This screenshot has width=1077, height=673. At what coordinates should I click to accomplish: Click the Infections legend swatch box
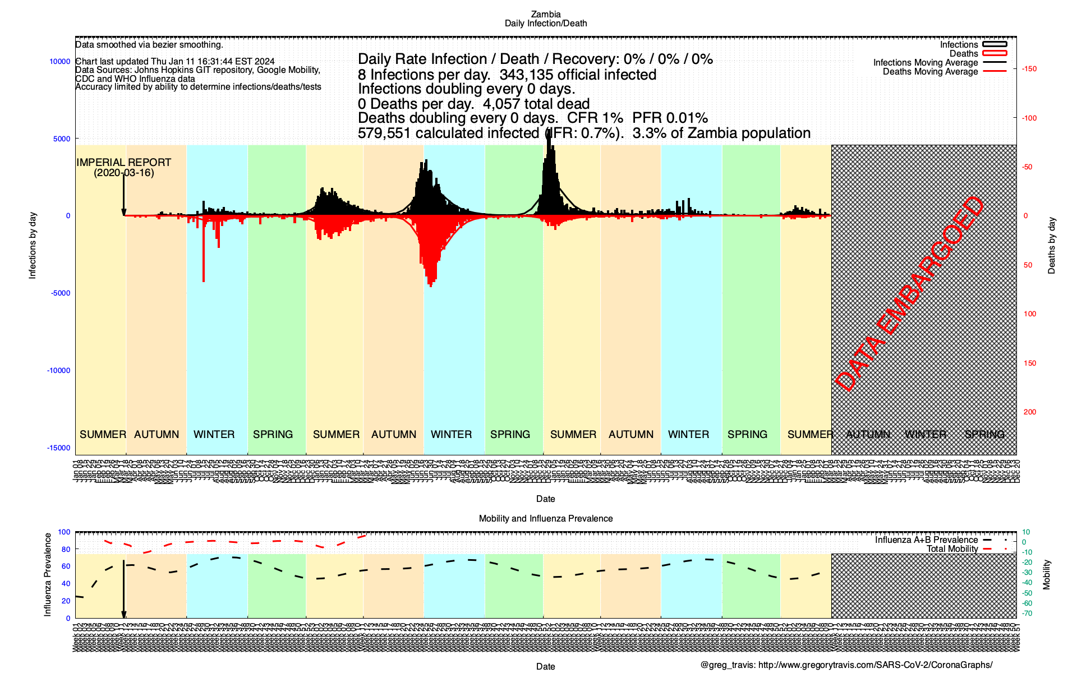[x=995, y=44]
